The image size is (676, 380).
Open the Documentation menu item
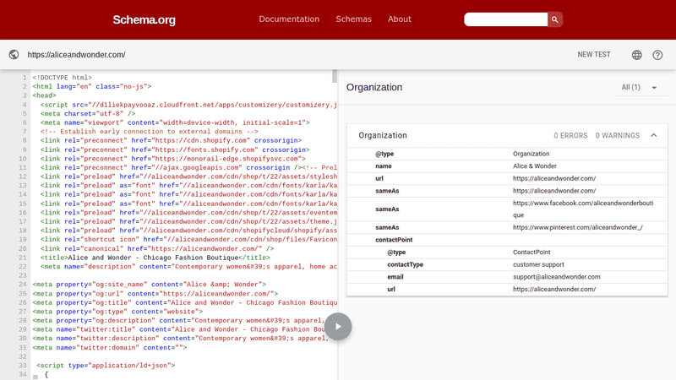[x=289, y=19]
